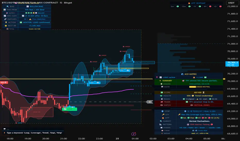Click the key icon beside the LEV label
This screenshot has width=240, height=141.
(x=163, y=115)
